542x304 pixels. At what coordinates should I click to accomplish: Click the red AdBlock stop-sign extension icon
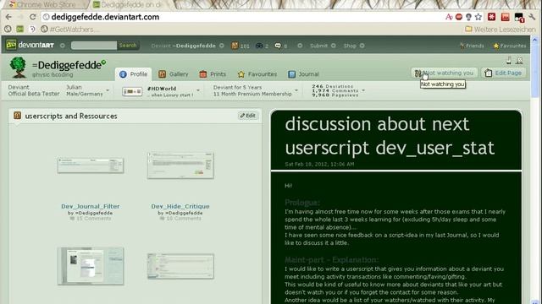[x=459, y=17]
